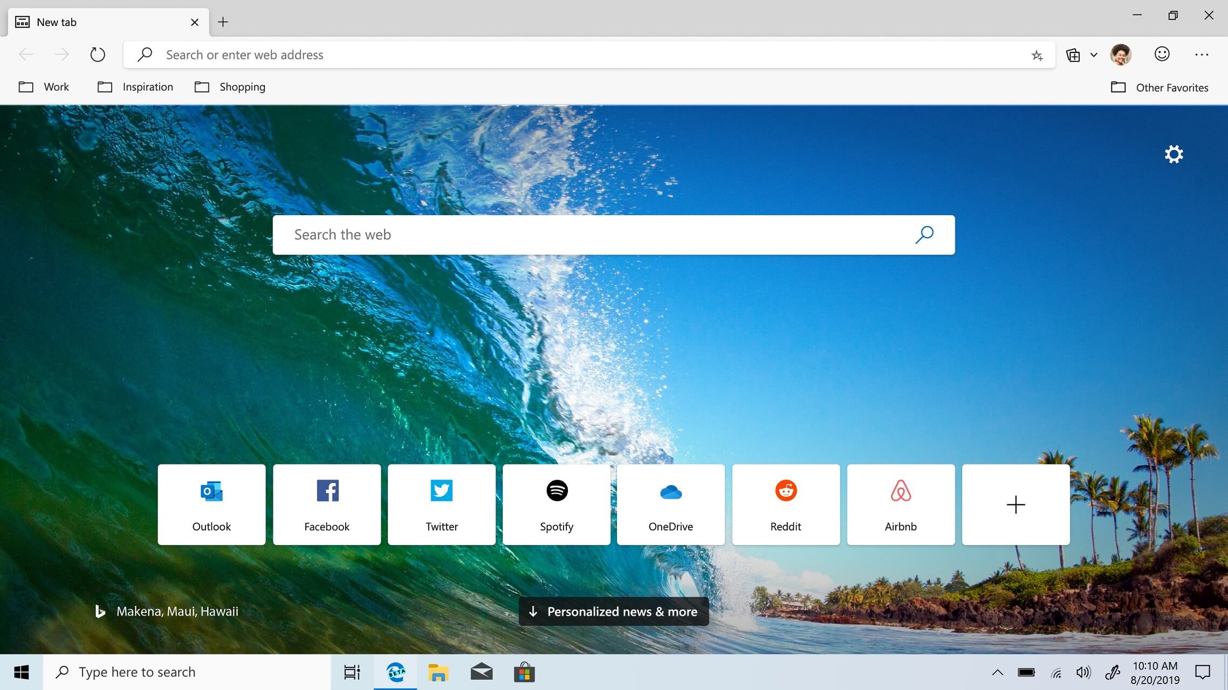
Task: Open Microsoft Store from taskbar
Action: coord(523,672)
